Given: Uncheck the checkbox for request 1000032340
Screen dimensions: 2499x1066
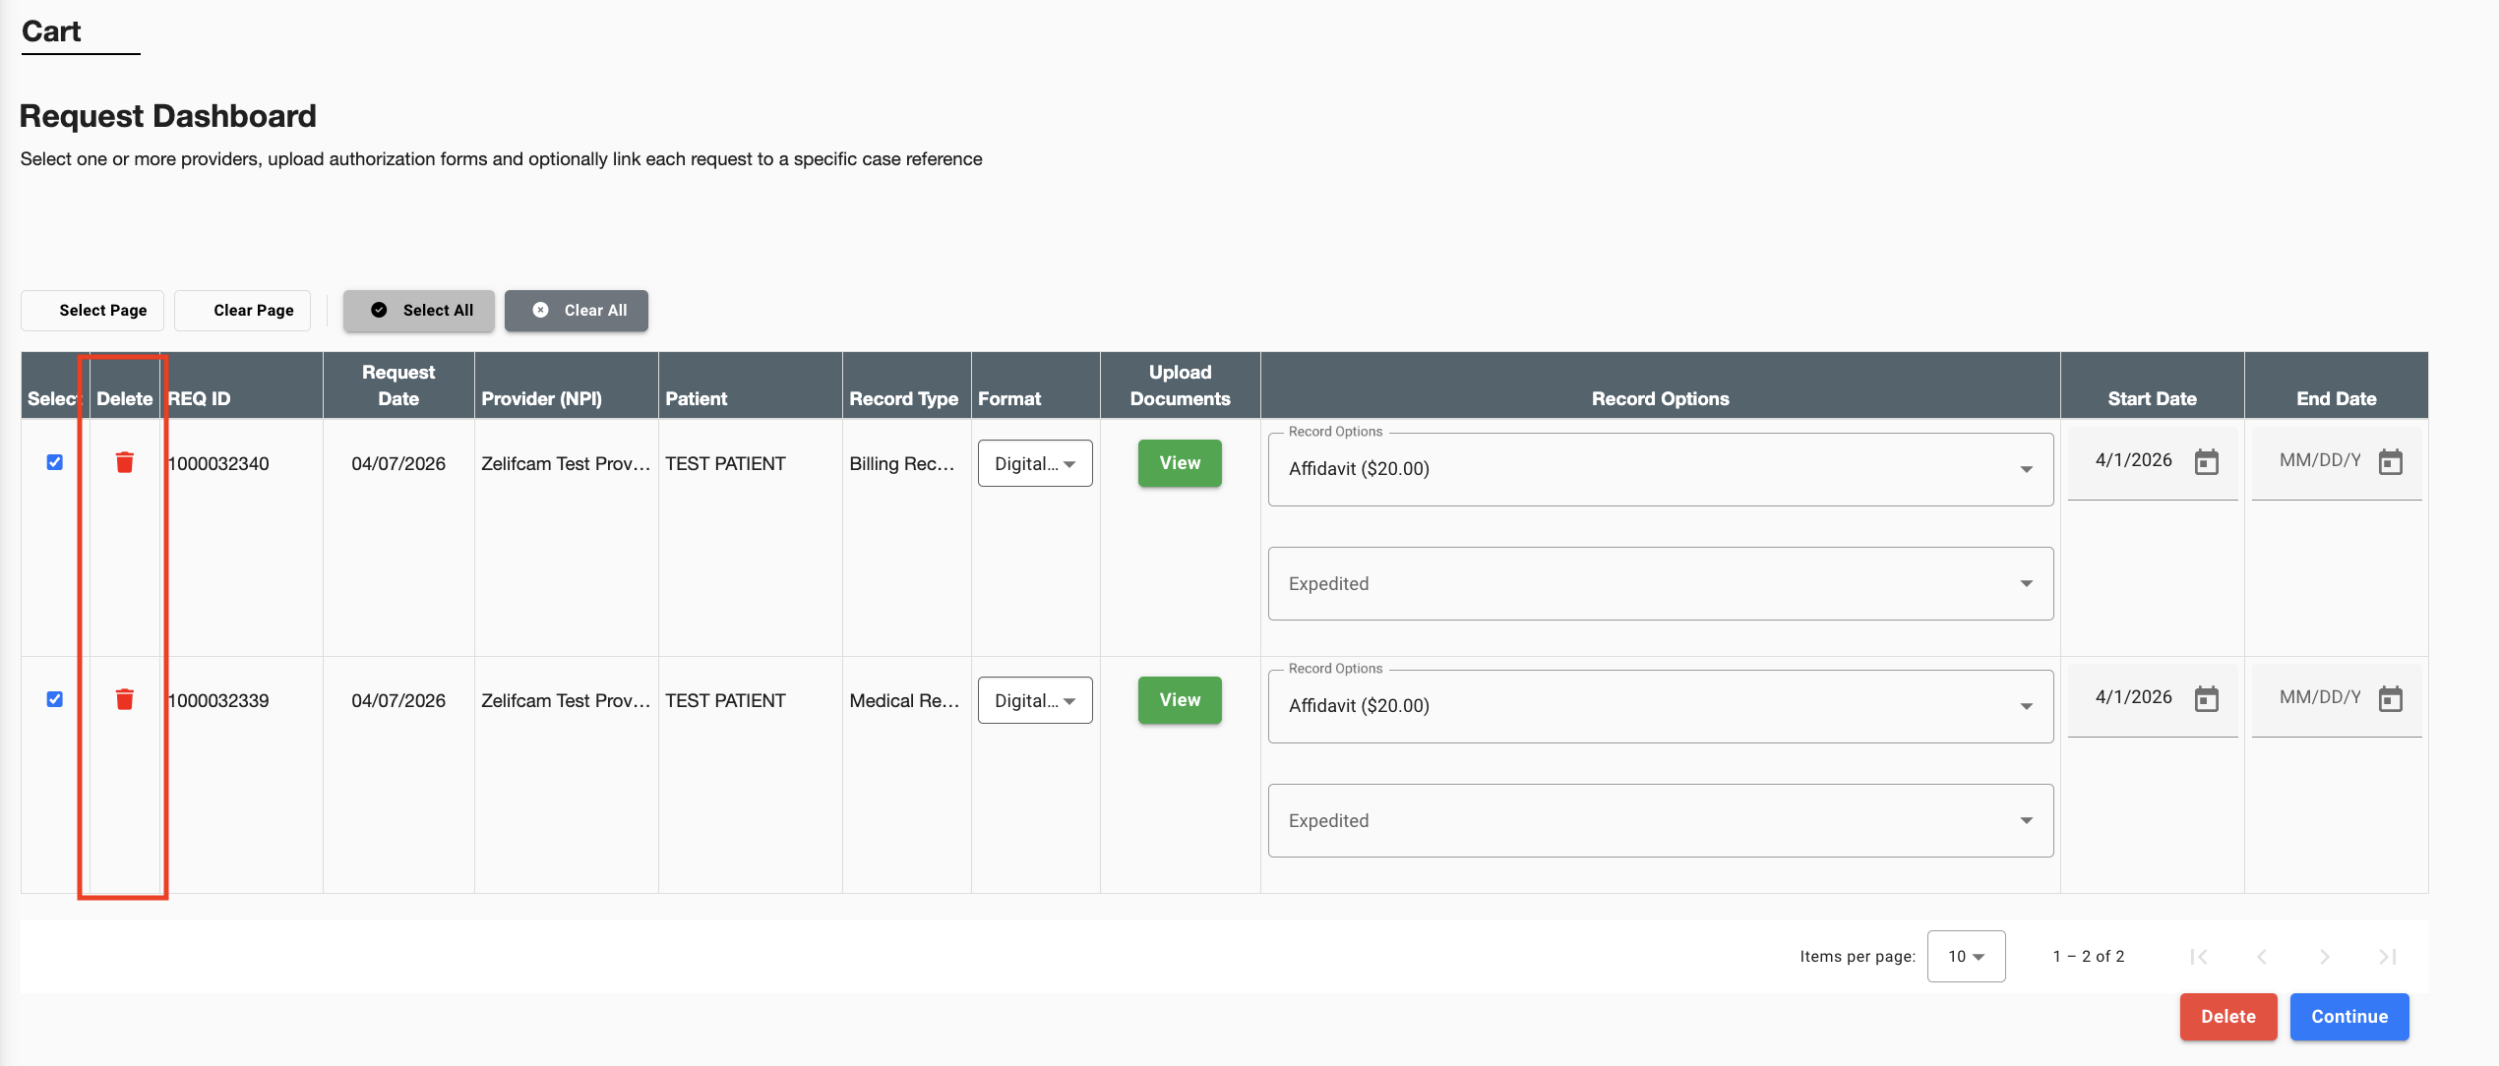Looking at the screenshot, I should click(55, 462).
